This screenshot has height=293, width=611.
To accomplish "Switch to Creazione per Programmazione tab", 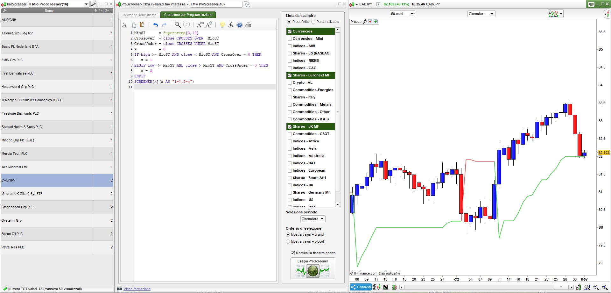I will point(188,15).
